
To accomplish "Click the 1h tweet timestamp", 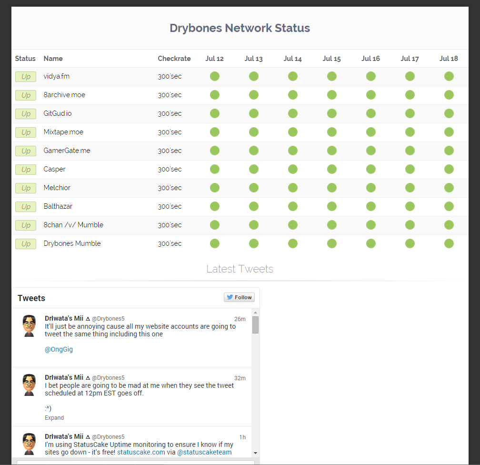I will pyautogui.click(x=242, y=437).
